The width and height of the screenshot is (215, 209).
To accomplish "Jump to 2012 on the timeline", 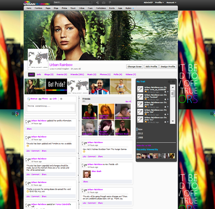I will (140, 133).
